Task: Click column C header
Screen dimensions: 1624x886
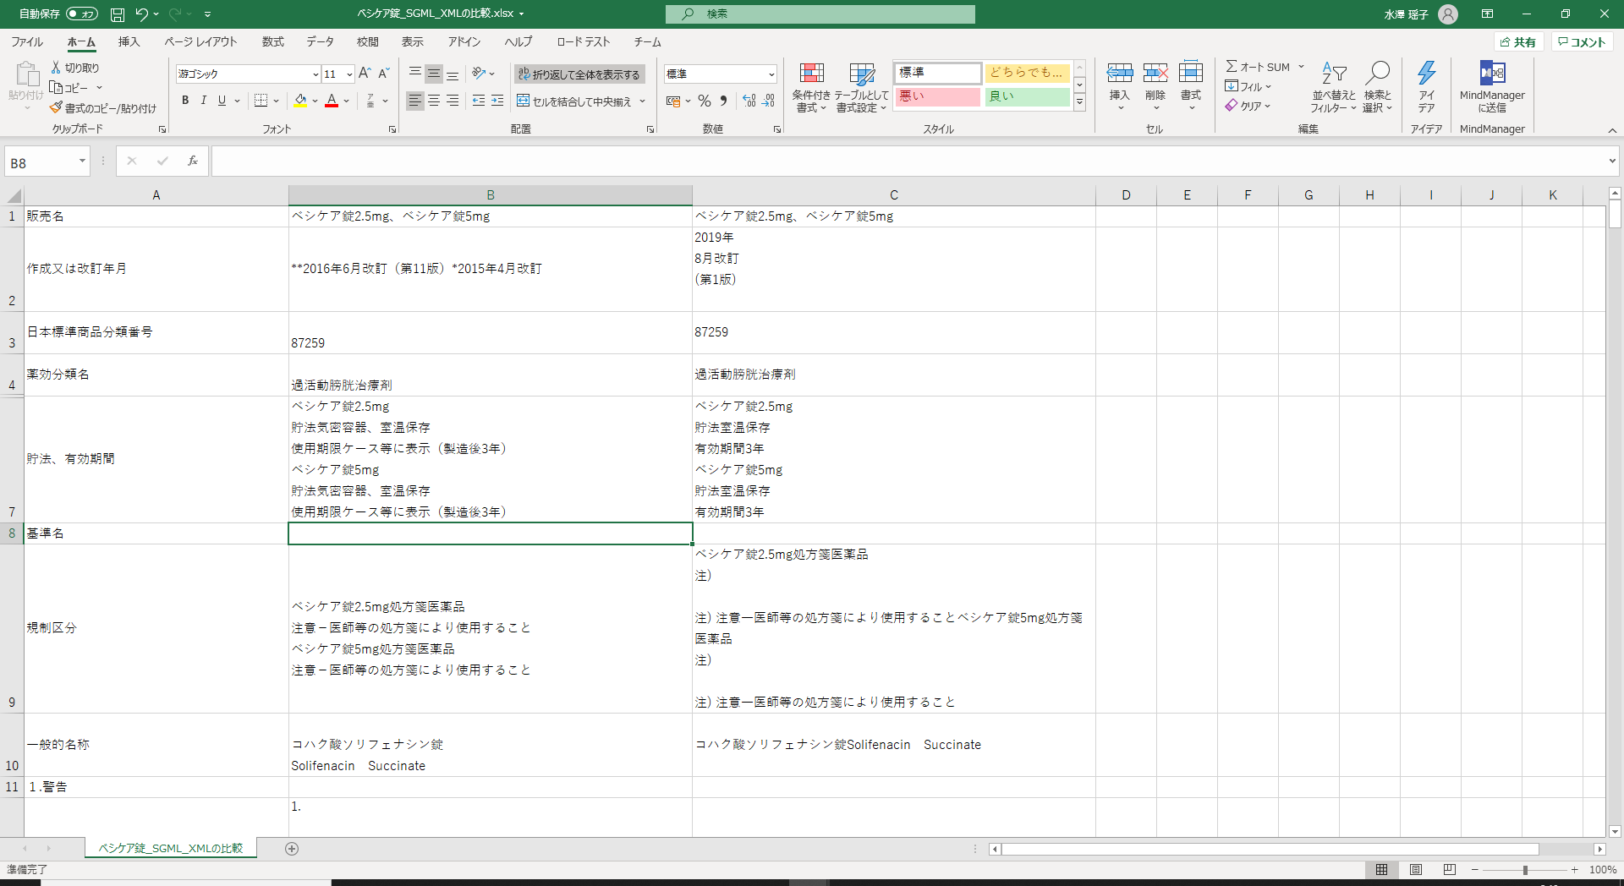Action: click(893, 195)
